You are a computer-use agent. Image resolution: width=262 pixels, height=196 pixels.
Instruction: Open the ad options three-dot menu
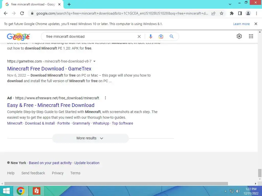(x=105, y=98)
